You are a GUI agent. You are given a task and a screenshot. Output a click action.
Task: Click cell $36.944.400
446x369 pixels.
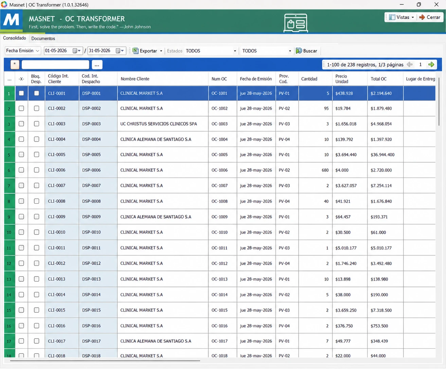point(386,155)
